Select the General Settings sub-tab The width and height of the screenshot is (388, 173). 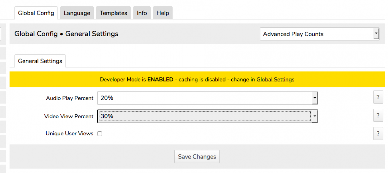(40, 61)
